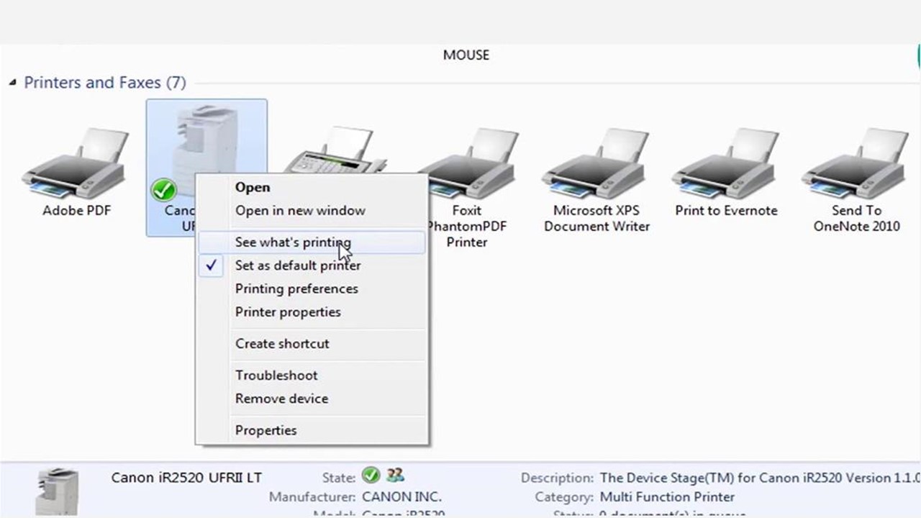Open Properties at the bottom of the menu
Viewport: 921px width, 518px height.
[266, 430]
